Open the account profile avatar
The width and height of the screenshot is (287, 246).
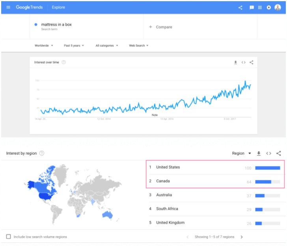pyautogui.click(x=278, y=7)
